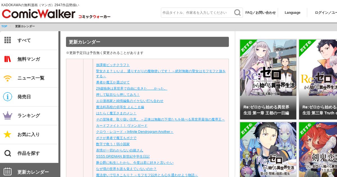Select 作品を探す in sidebar
The image size is (337, 177).
29,153
